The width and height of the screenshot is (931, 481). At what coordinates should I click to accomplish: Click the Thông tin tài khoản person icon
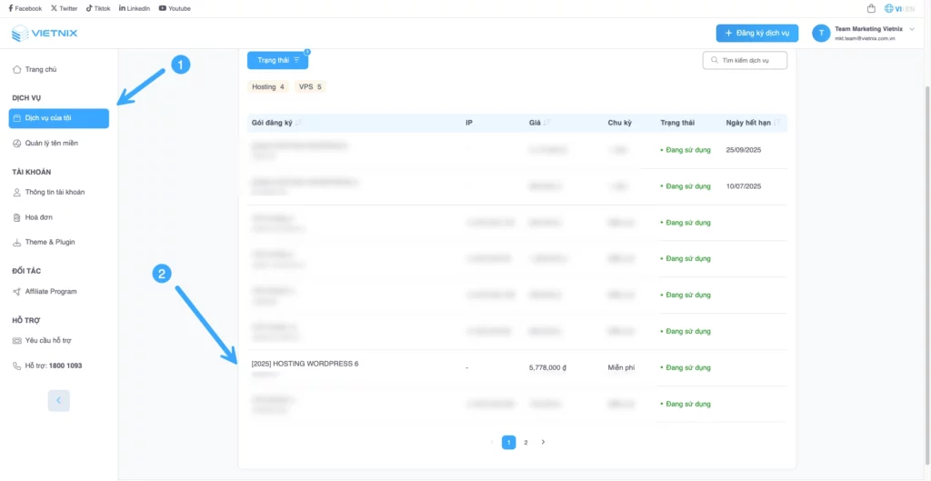click(x=16, y=193)
